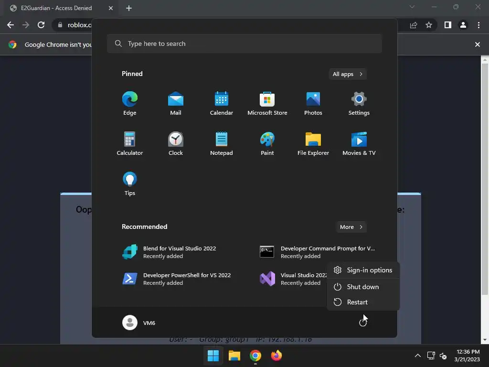The image size is (489, 367).
Task: Launch Paint
Action: click(x=267, y=143)
